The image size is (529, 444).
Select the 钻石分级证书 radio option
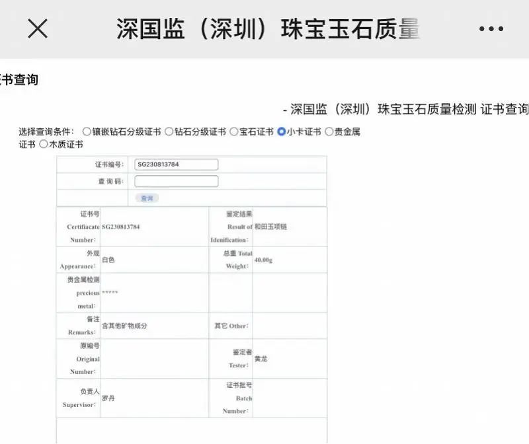click(x=169, y=131)
